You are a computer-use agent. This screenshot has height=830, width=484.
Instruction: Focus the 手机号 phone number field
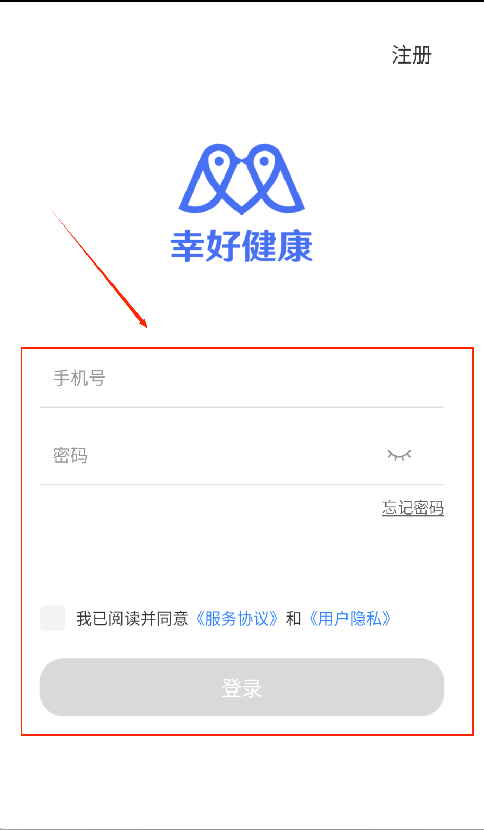pyautogui.click(x=242, y=379)
